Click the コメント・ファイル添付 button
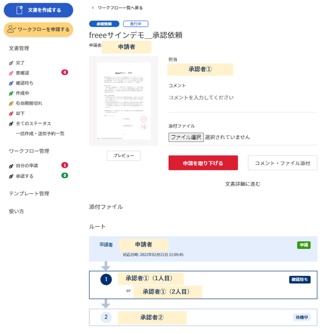The height and width of the screenshot is (334, 335). tap(282, 163)
